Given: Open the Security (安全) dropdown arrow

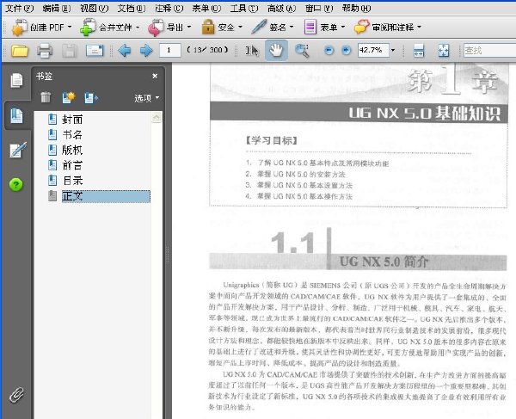Looking at the screenshot, I should [x=240, y=27].
